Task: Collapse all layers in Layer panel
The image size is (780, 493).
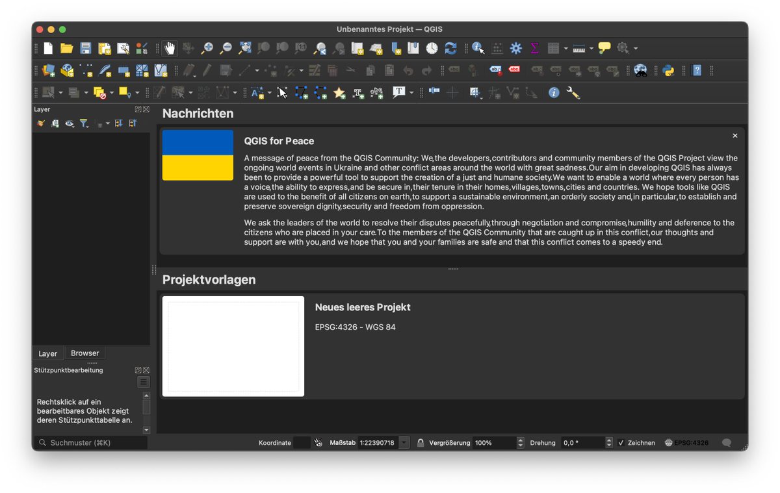Action: 133,123
